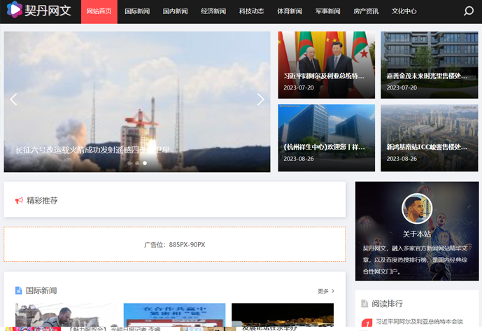
Task: Advance to next carousel slide arrow
Action: [x=260, y=99]
